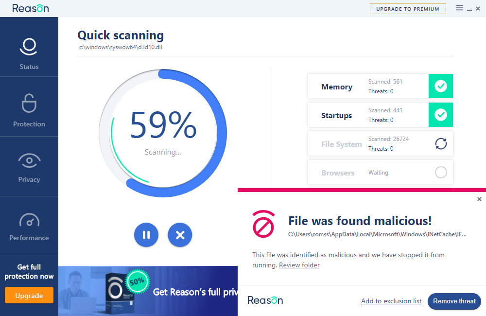Image resolution: width=486 pixels, height=316 pixels.
Task: Click the 50% discount badge
Action: (138, 281)
